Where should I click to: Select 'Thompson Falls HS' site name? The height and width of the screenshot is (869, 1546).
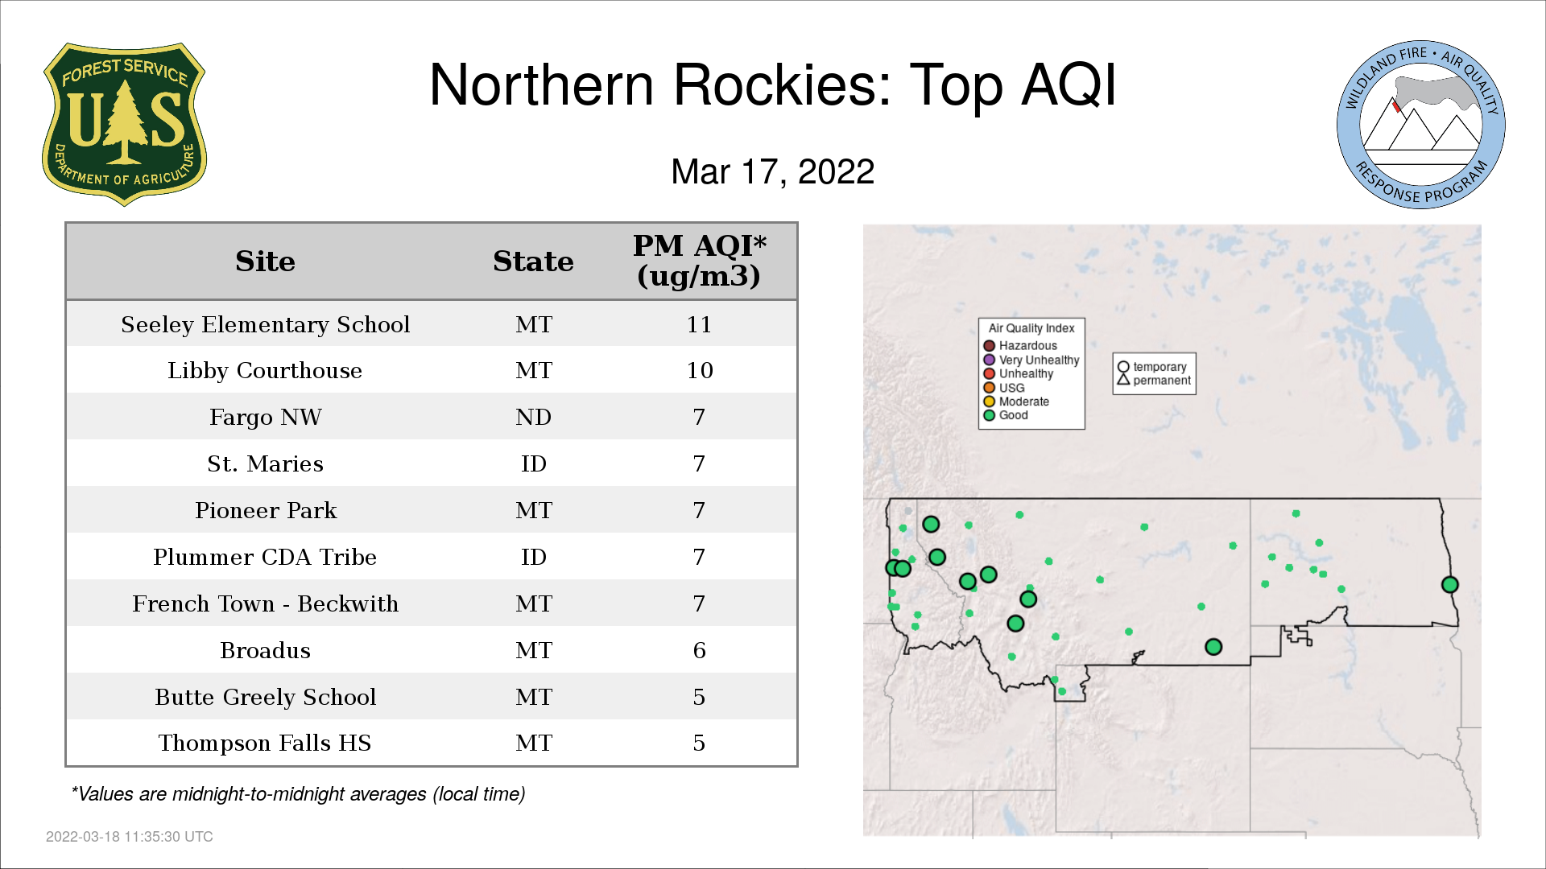[265, 743]
